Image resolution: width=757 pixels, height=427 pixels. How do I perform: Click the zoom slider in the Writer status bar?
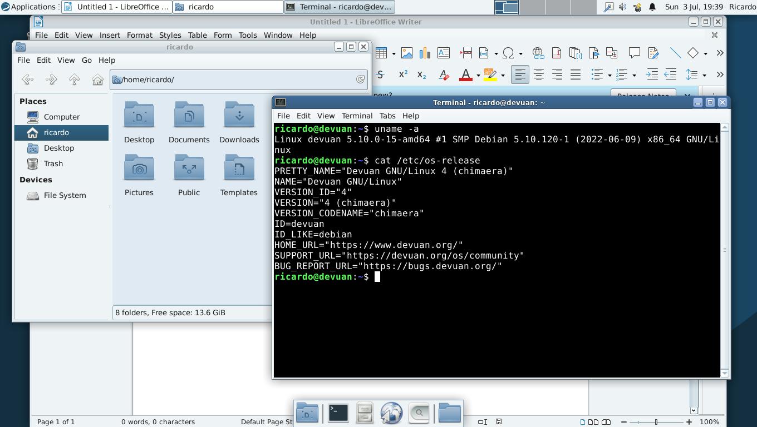point(656,422)
